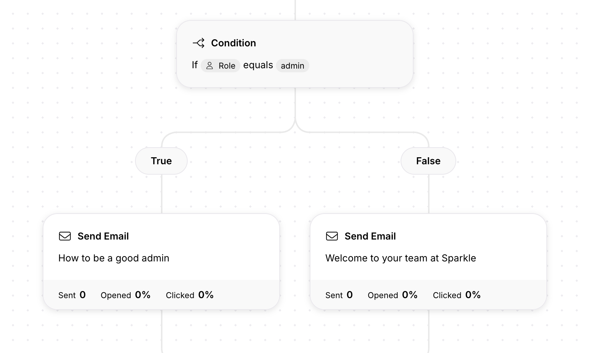
Task: Click the admin value chip in the condition
Action: 293,66
